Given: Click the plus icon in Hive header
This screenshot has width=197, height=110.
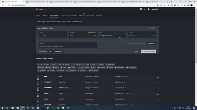Looking at the screenshot, I should point(141,9).
